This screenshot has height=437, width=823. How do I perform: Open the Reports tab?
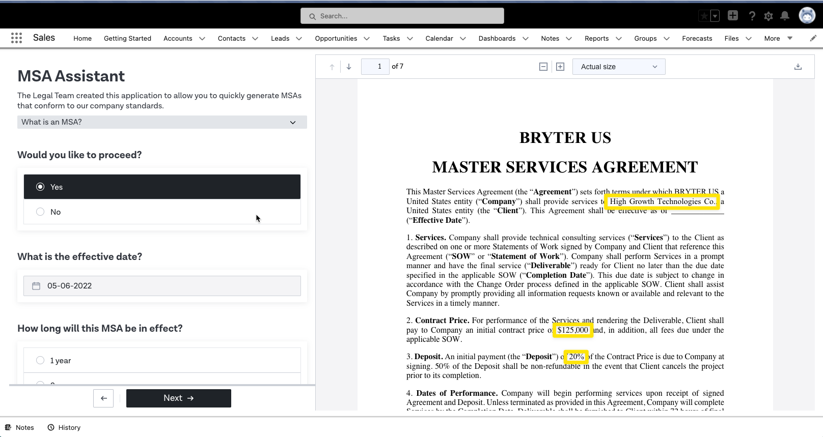coord(597,38)
